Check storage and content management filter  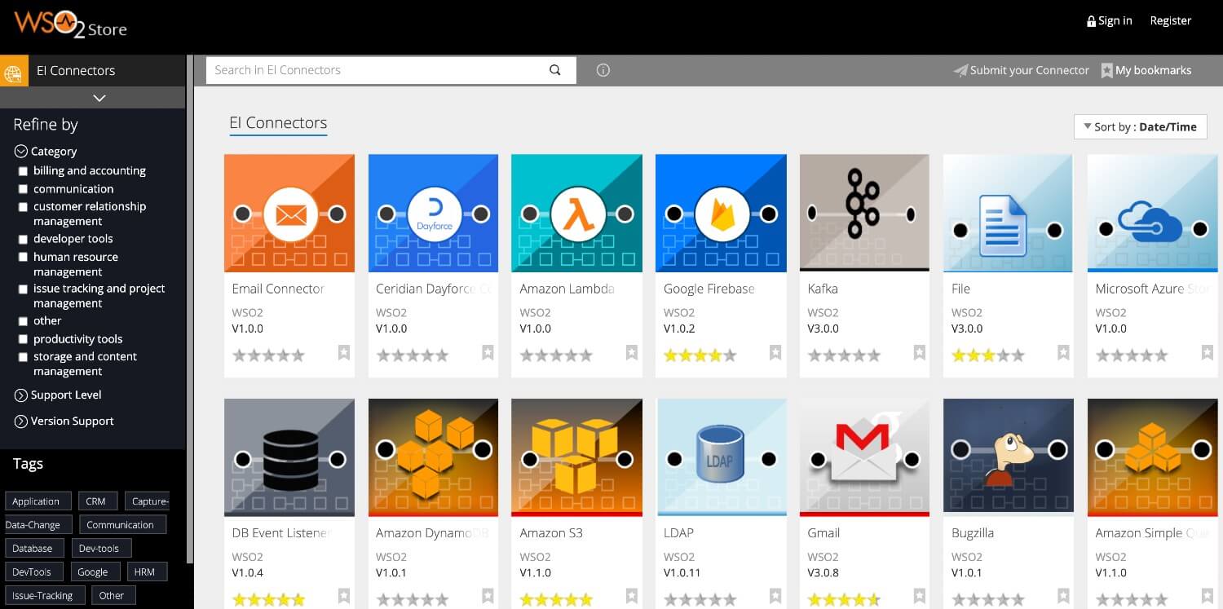[x=23, y=357]
